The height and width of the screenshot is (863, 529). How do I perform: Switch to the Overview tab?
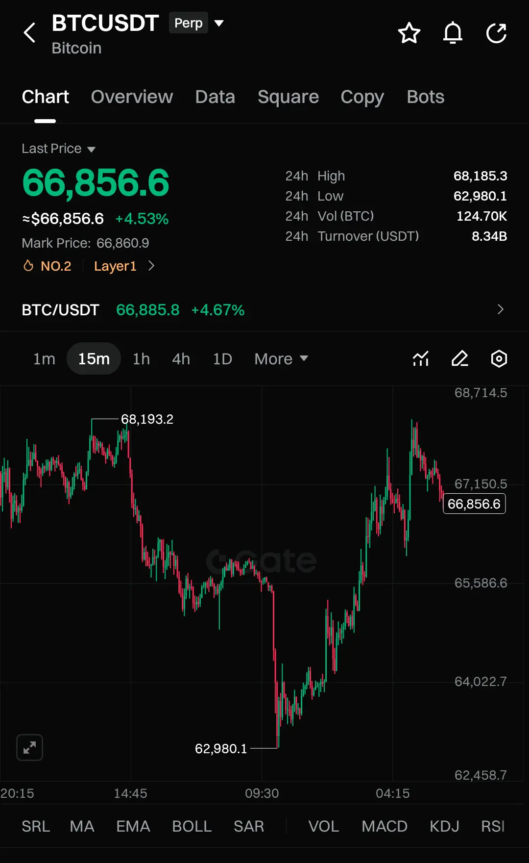click(132, 97)
